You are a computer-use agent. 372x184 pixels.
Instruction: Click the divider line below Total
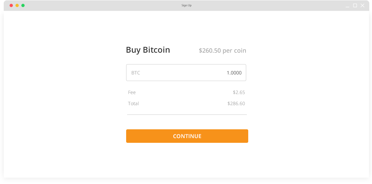click(x=187, y=115)
